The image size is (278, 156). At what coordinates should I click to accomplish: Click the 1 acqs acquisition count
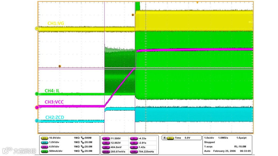tap(208, 147)
